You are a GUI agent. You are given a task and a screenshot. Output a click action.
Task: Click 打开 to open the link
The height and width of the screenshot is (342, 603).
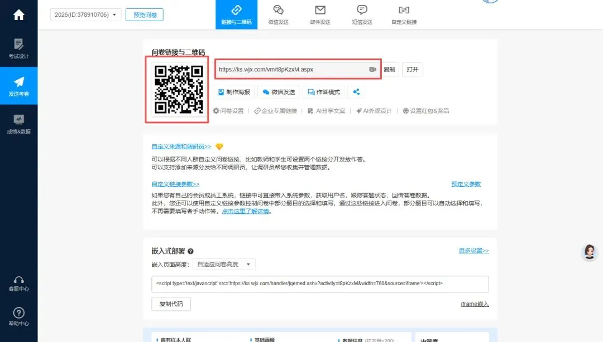[412, 69]
